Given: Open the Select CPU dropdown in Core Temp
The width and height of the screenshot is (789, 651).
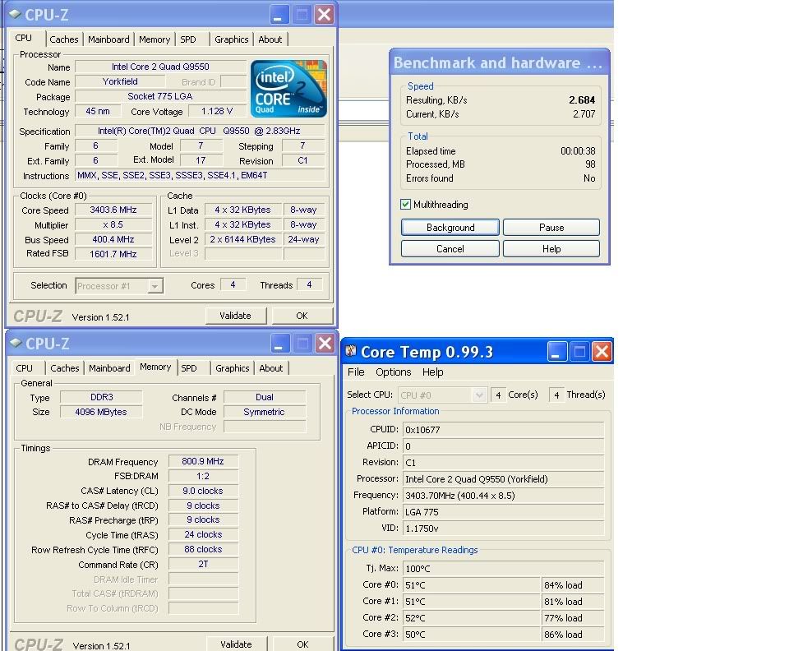Looking at the screenshot, I should click(x=479, y=395).
